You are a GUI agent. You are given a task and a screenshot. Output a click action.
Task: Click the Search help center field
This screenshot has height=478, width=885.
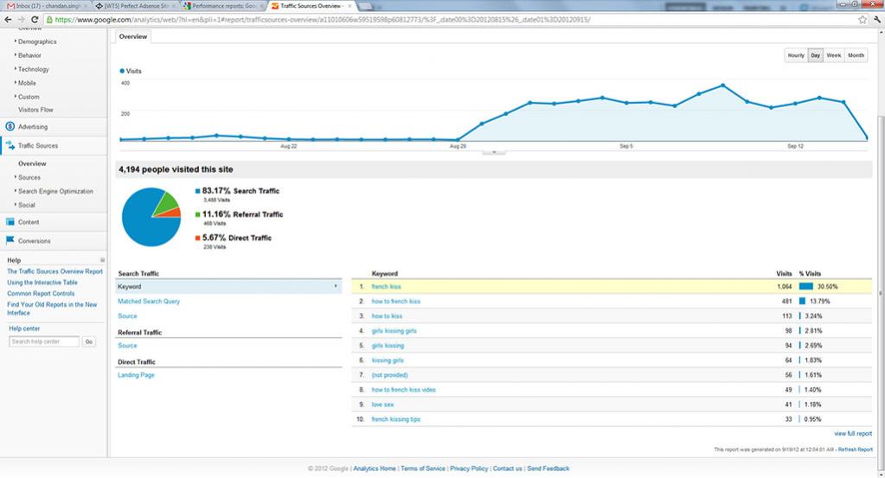click(44, 341)
